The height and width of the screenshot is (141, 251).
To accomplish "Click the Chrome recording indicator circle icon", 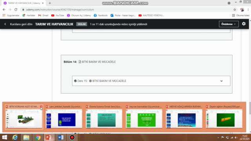I will pyautogui.click(x=229, y=3).
